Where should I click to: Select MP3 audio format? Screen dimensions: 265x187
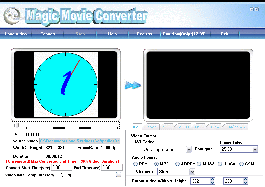[157, 164]
